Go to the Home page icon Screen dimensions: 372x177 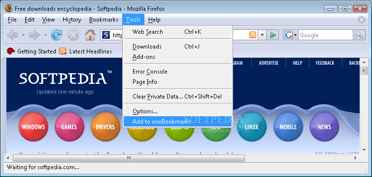[x=90, y=35]
